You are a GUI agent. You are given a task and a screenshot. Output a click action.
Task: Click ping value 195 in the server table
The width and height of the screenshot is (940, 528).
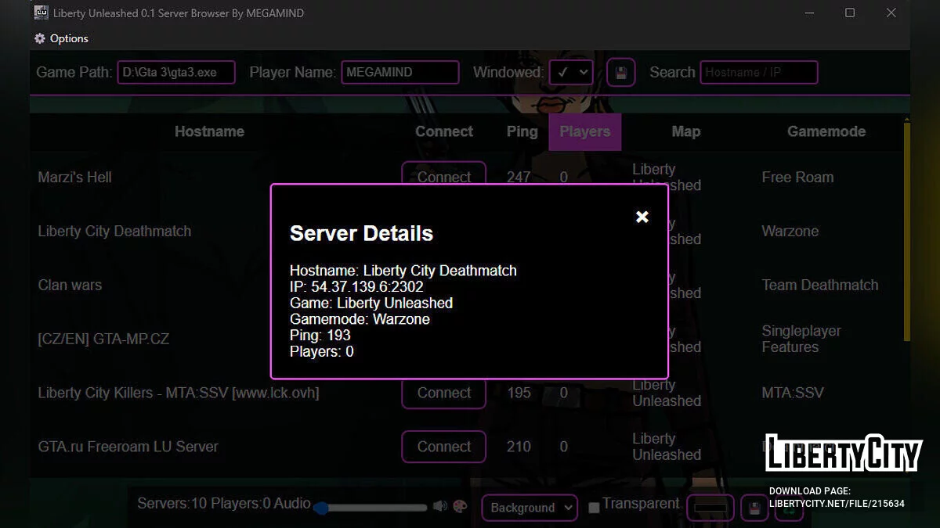(519, 393)
